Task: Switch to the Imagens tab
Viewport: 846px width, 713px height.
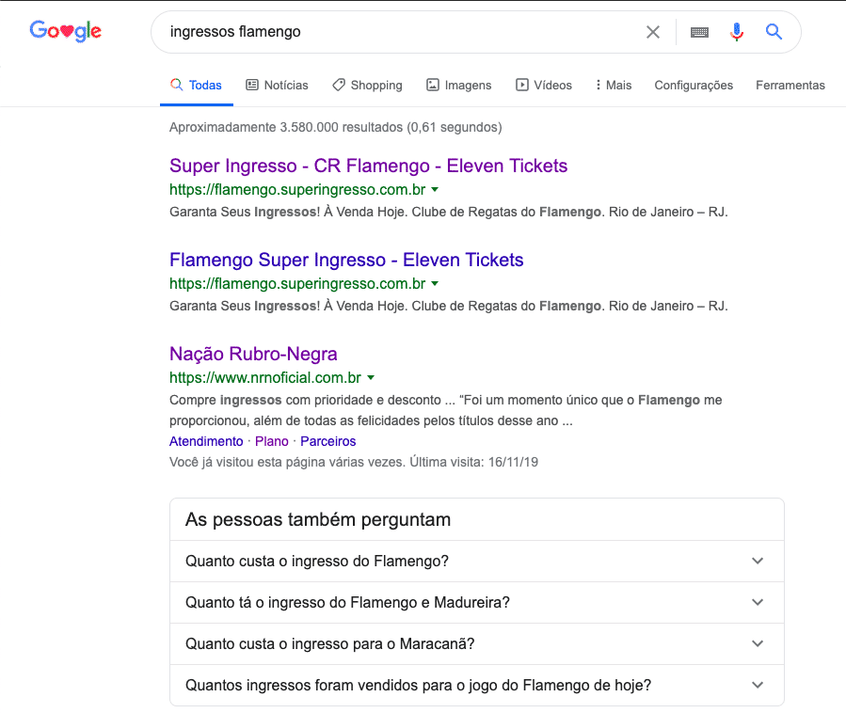Action: [x=459, y=86]
